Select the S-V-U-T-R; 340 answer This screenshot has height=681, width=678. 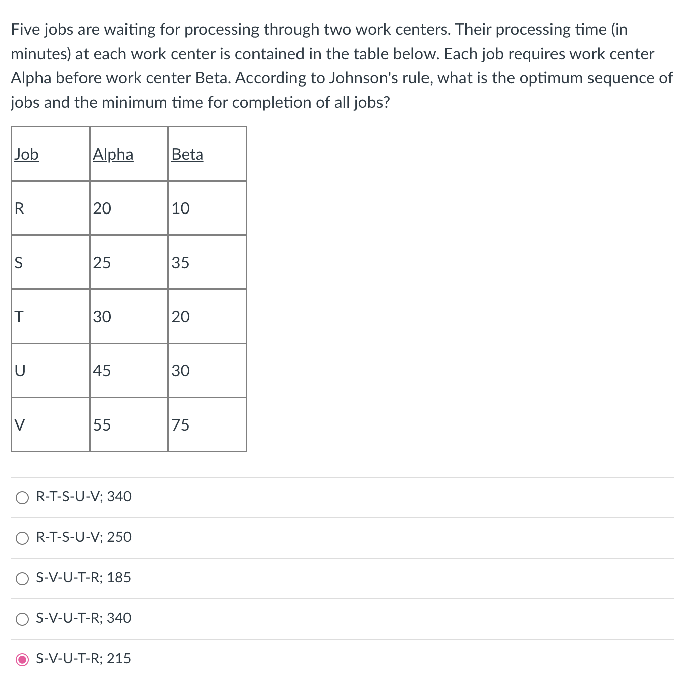tap(22, 618)
